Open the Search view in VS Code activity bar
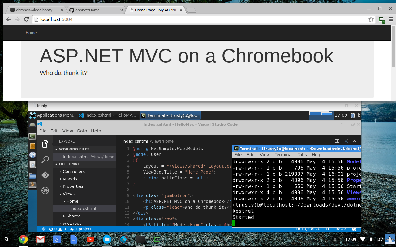The height and width of the screenshot is (247, 396). pos(45,160)
